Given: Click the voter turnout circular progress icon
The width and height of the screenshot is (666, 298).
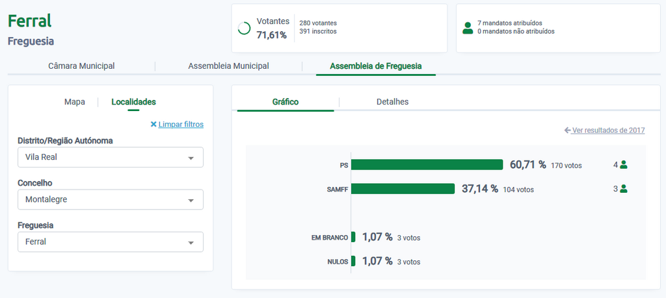Looking at the screenshot, I should pyautogui.click(x=245, y=28).
